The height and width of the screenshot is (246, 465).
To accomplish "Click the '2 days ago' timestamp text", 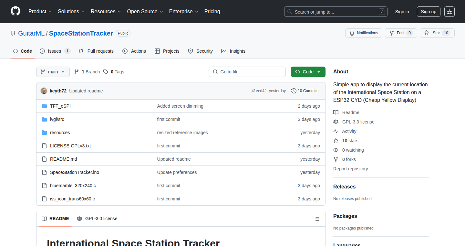I will 309,106.
